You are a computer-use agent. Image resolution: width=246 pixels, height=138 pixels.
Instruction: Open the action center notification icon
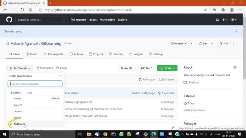pos(239,134)
